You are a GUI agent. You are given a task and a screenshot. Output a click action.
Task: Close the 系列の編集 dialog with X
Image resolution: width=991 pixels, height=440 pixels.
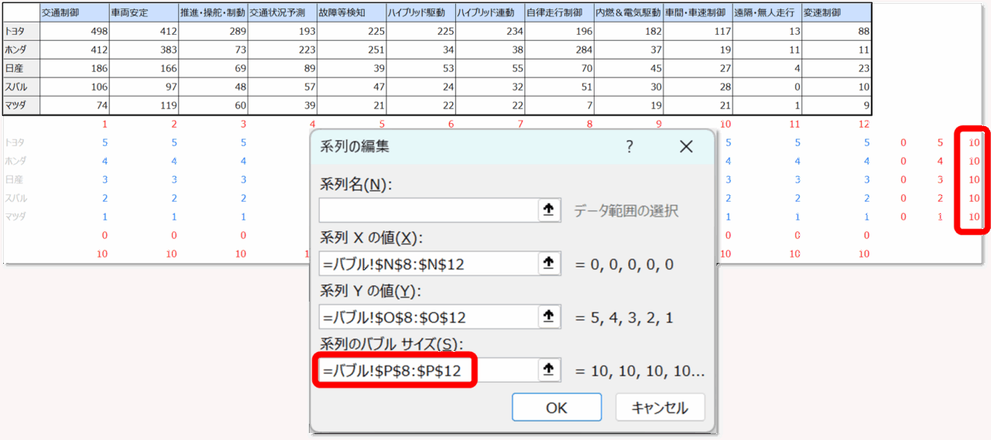pyautogui.click(x=686, y=146)
